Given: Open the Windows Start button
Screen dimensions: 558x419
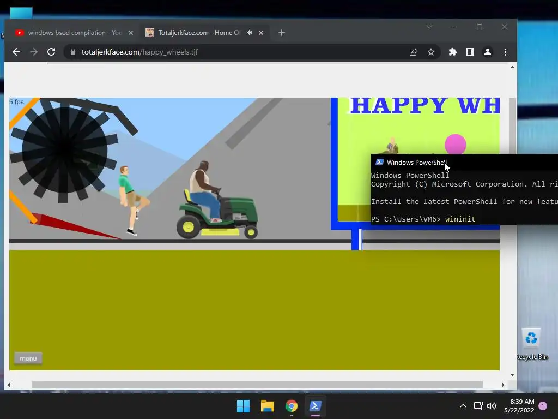Looking at the screenshot, I should tap(244, 406).
